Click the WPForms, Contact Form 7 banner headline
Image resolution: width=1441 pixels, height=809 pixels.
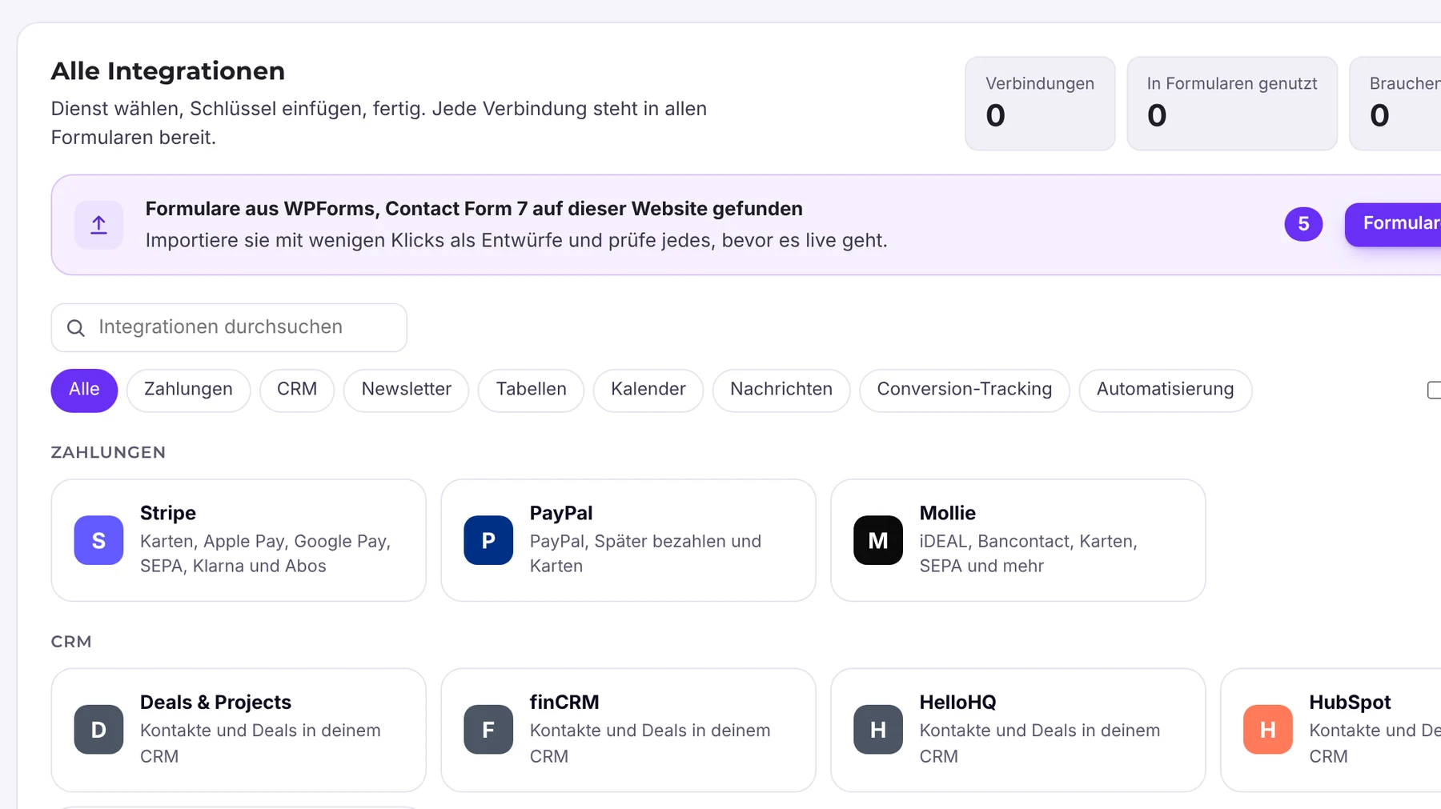pyautogui.click(x=474, y=209)
